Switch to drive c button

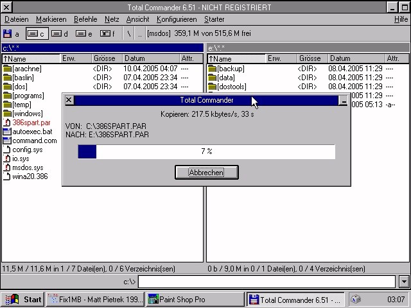37,34
